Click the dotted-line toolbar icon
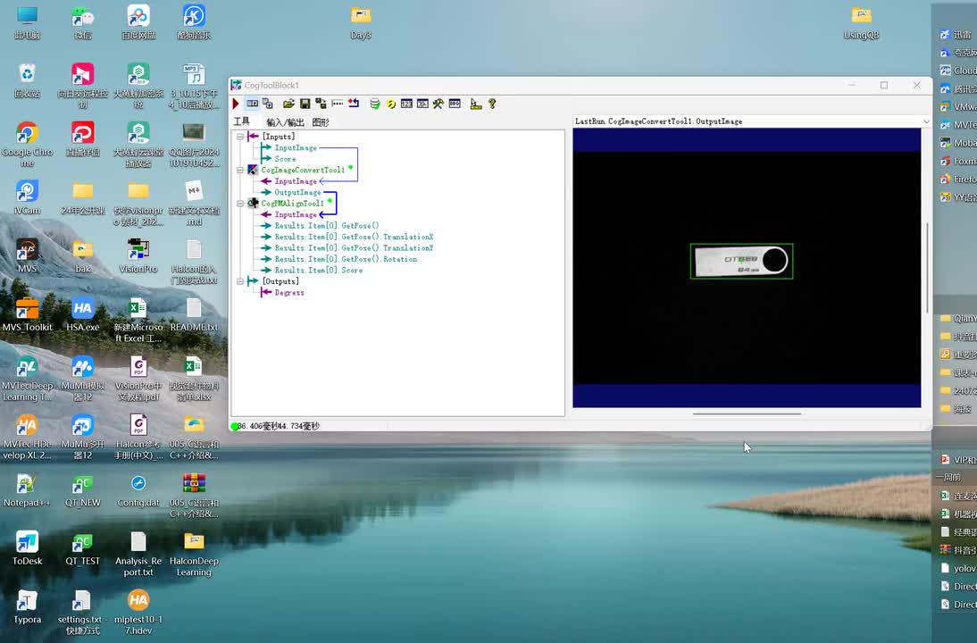The width and height of the screenshot is (977, 643). tap(337, 104)
